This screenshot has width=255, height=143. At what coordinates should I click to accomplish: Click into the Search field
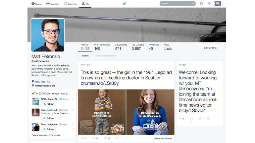click(176, 4)
